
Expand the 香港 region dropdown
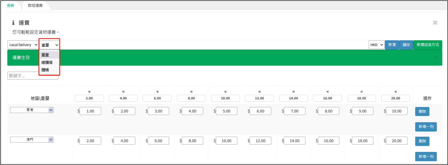click(x=32, y=110)
